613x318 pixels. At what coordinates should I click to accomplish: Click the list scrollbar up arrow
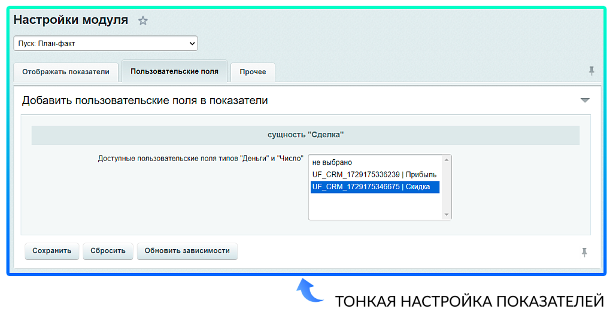click(x=446, y=160)
